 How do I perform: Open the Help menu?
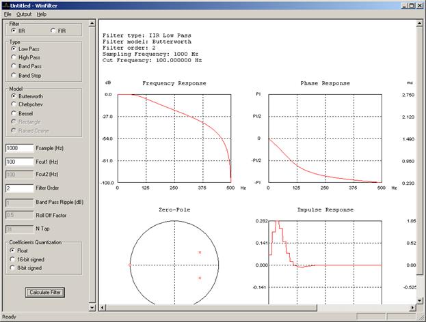[x=42, y=14]
